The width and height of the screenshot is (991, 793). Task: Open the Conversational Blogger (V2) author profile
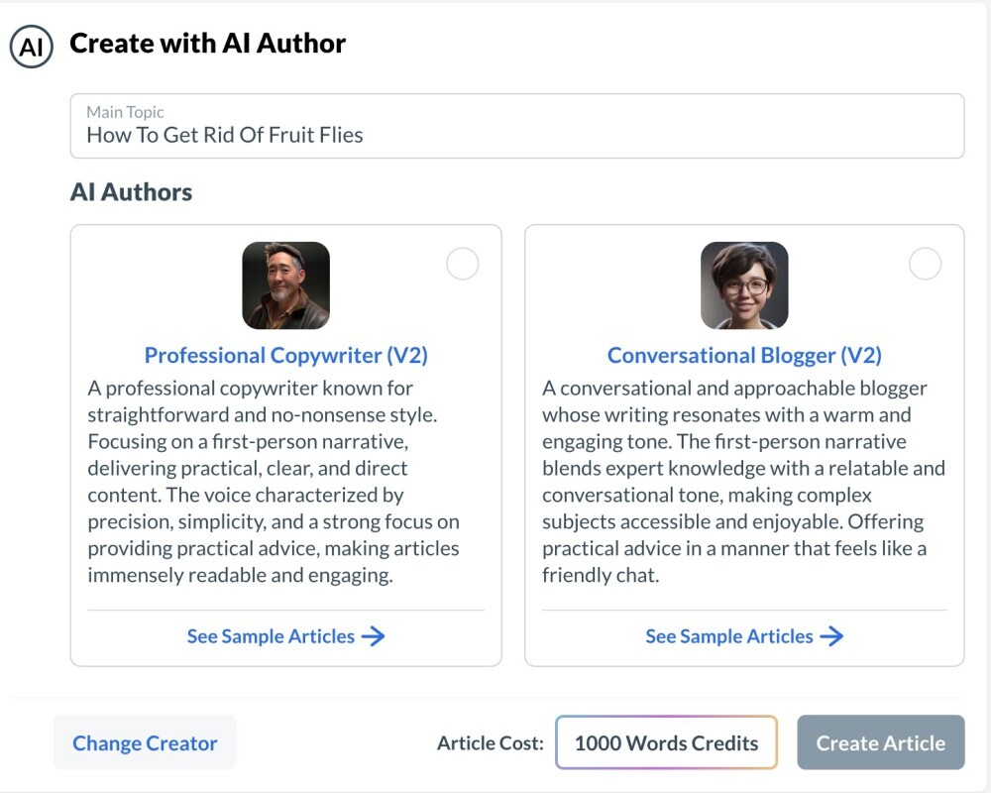pos(744,355)
